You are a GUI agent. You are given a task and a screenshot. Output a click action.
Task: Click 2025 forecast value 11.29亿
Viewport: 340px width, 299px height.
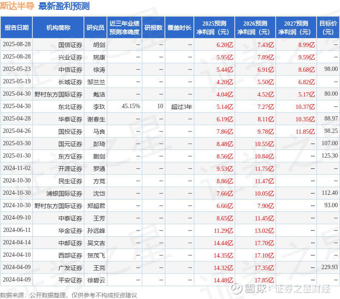tap(224, 231)
